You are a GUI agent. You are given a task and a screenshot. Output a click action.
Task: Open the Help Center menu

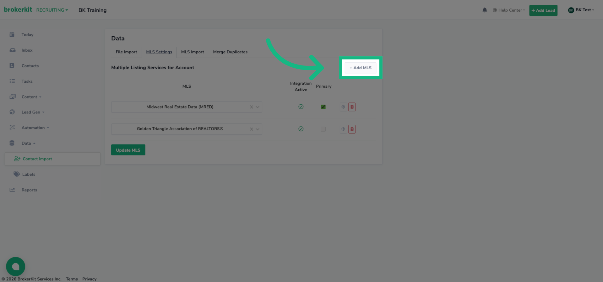point(509,10)
